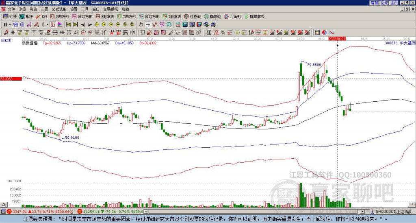Toggle the crosshair cursor tool
Screen dimensions: 416x223
click(x=148, y=25)
